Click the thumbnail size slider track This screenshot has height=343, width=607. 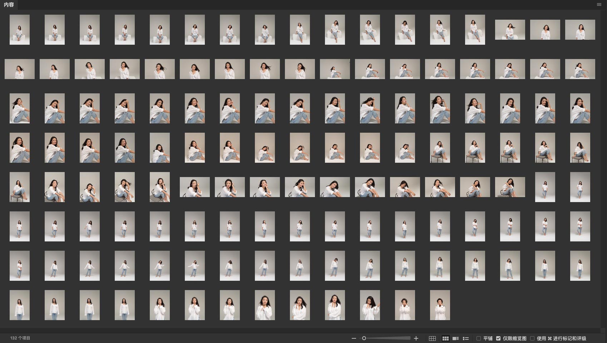[x=388, y=338]
